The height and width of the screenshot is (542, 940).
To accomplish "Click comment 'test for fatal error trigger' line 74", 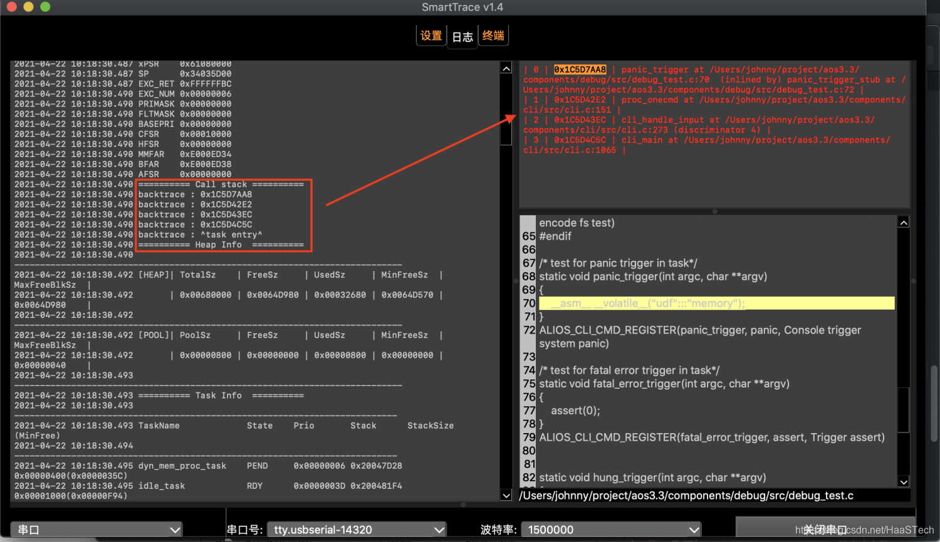I will tap(629, 371).
